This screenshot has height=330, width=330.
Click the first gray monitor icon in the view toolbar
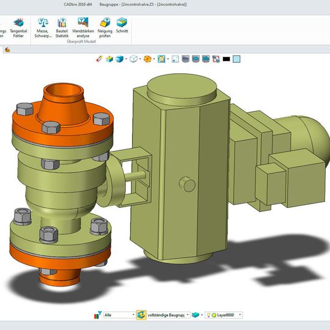[x=185, y=59]
